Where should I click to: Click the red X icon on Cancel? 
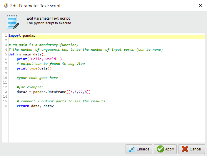pyautogui.click(x=185, y=149)
